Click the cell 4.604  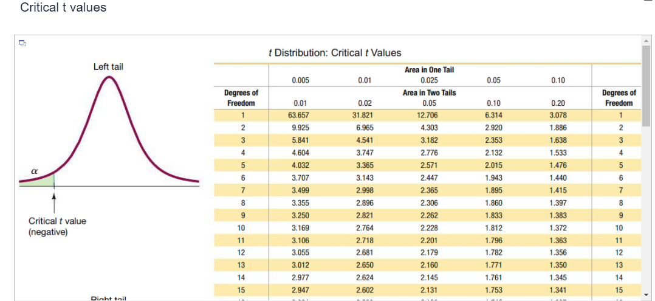(300, 153)
